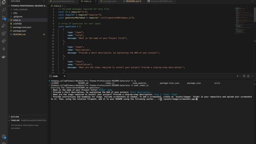Screen dimensions: 256x144
Task: Open the Docker view in the activity bar
Action: [x=4, y=57]
